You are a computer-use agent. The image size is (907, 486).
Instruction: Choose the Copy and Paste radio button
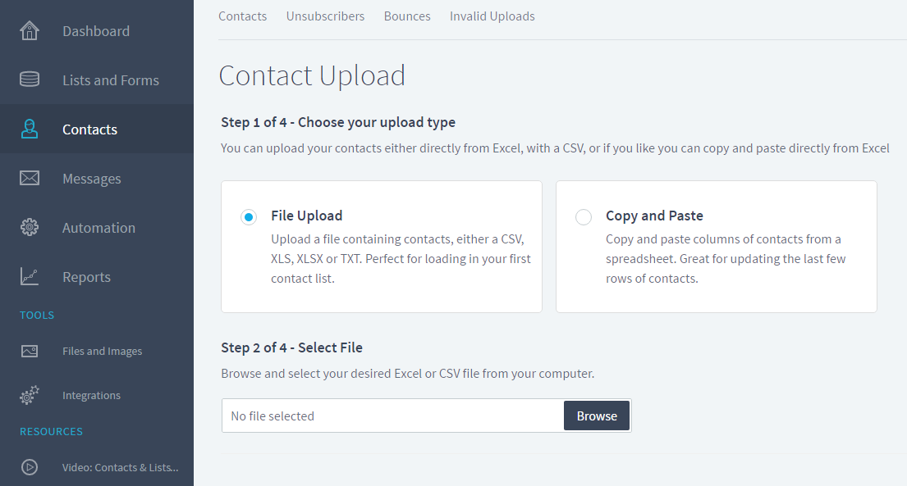(584, 217)
